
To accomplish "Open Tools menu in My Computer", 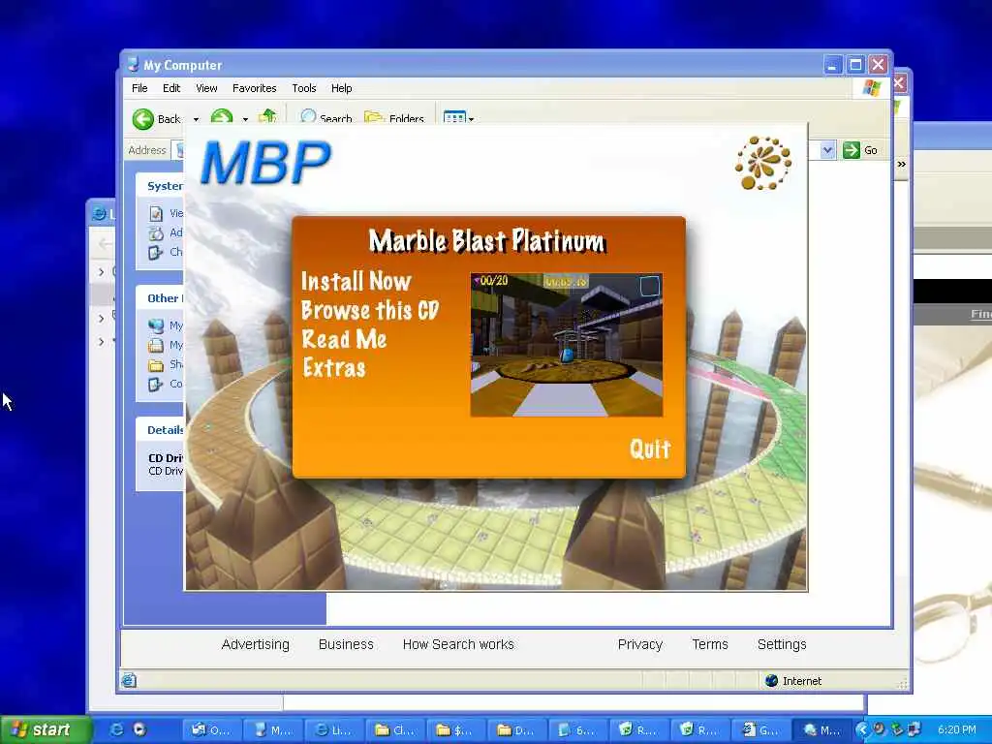I will click(x=303, y=88).
